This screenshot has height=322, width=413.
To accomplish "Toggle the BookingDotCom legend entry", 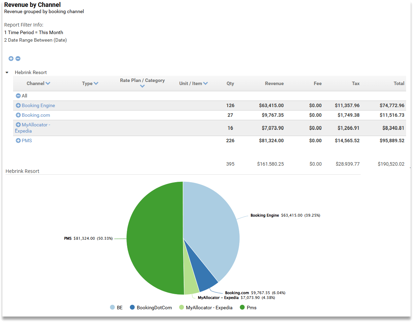I will click(x=151, y=307).
